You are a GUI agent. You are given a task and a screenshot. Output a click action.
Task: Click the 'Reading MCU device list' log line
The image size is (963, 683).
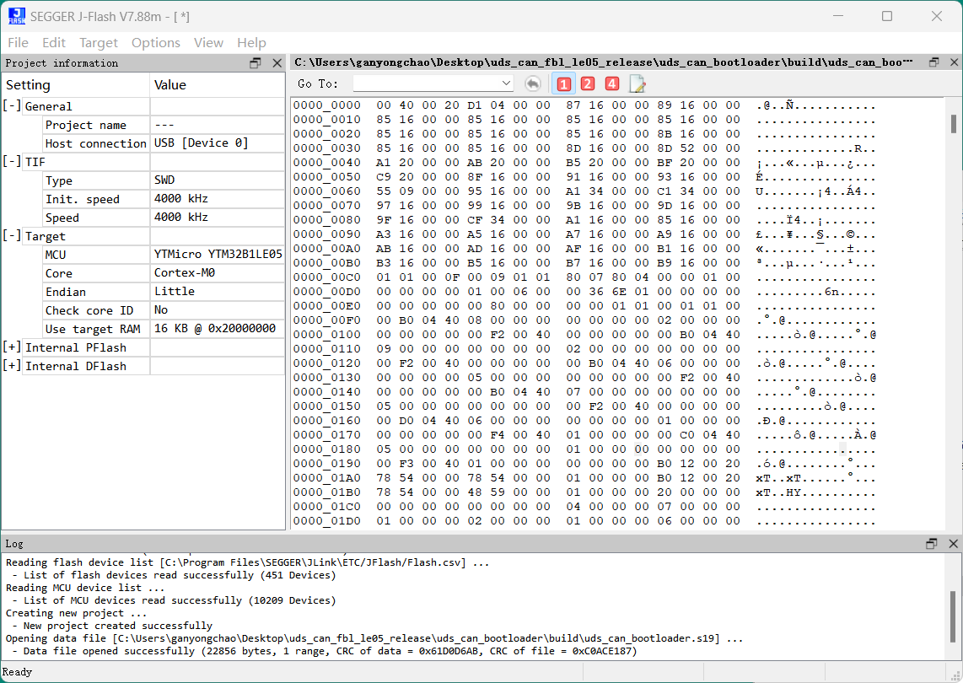click(x=85, y=587)
